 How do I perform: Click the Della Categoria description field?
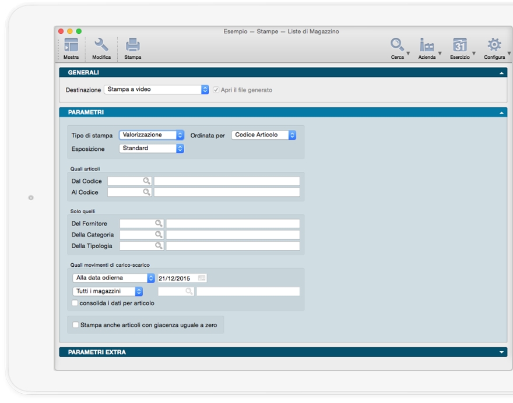tap(233, 235)
